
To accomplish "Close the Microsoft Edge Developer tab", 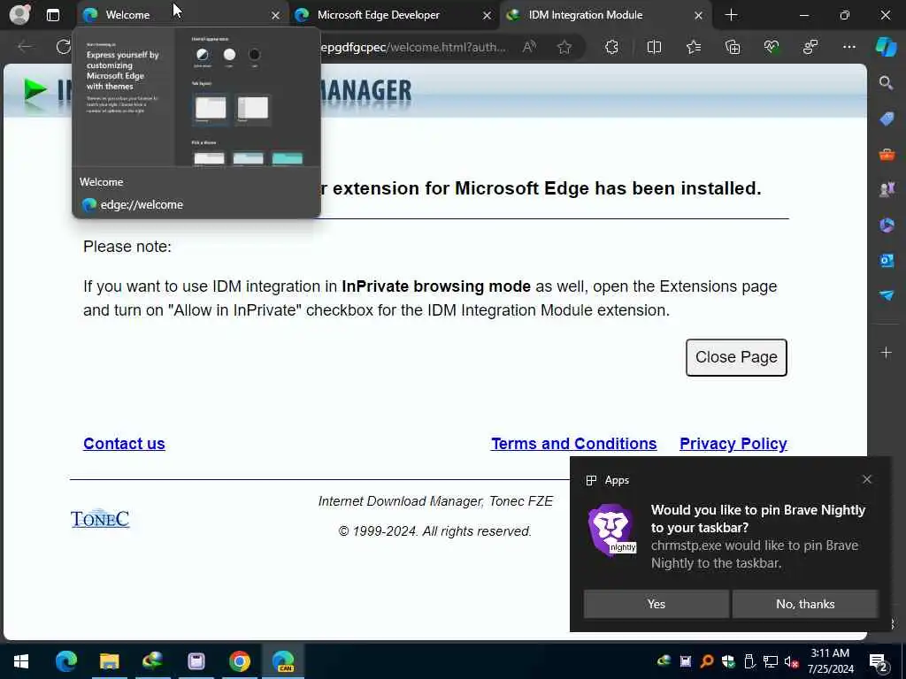I will click(x=488, y=16).
